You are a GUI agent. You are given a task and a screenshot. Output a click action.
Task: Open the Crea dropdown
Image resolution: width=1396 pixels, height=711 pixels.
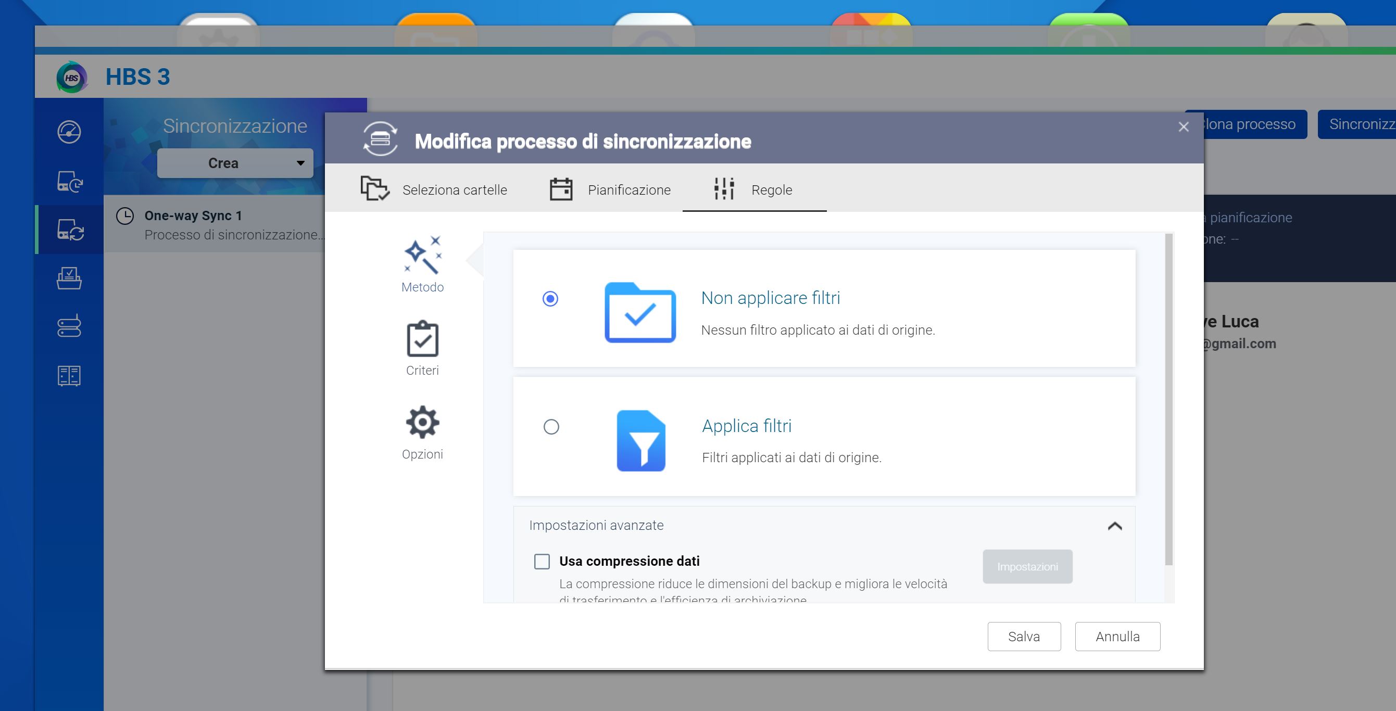point(235,163)
